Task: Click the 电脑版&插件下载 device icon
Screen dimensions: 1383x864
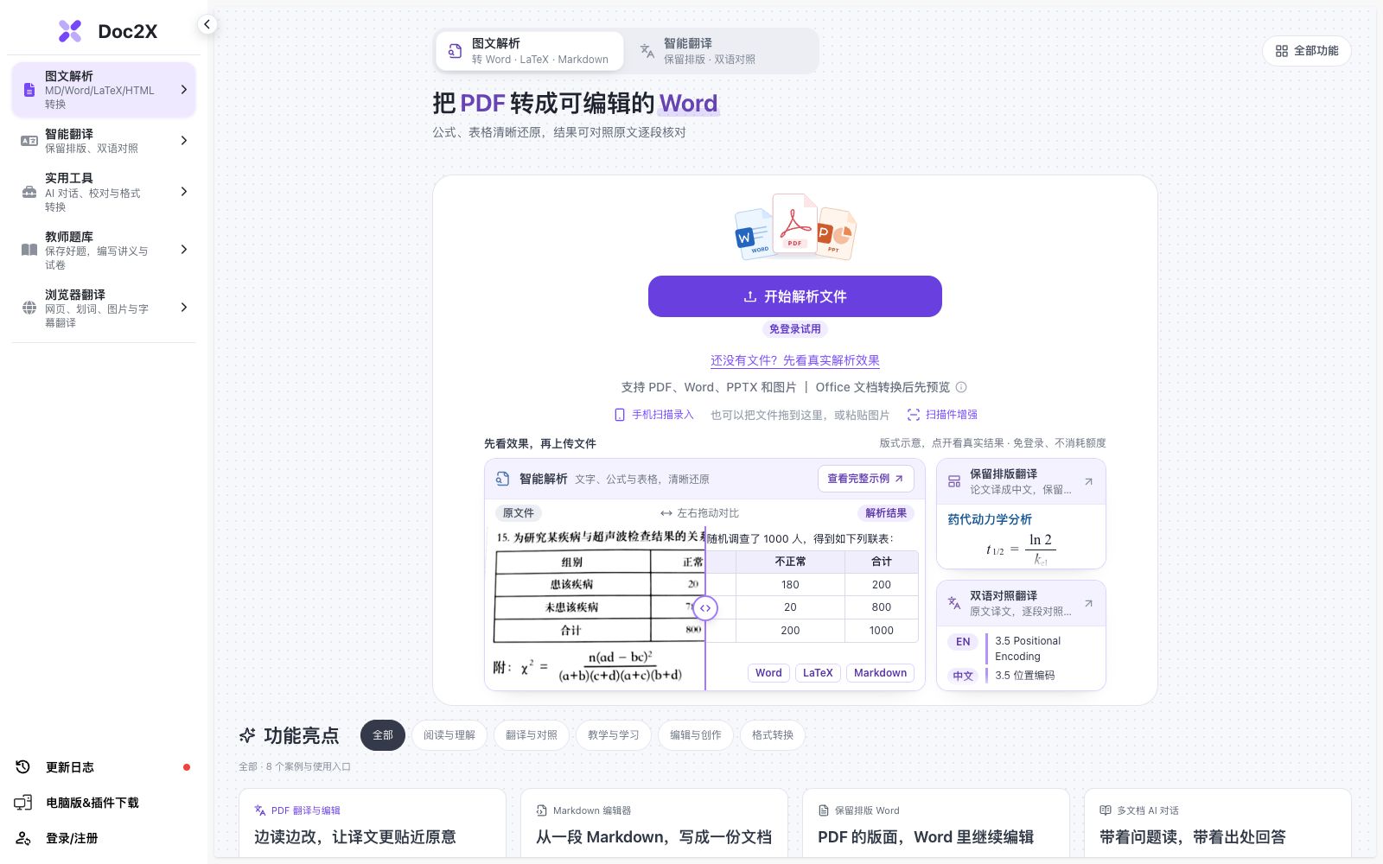Action: tap(23, 803)
